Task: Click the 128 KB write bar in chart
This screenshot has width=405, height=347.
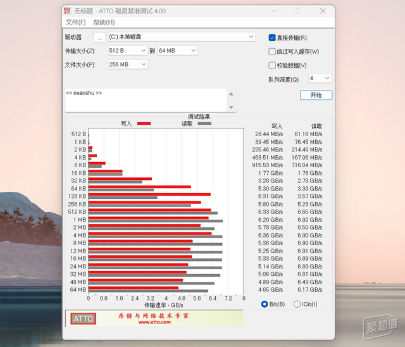Action: (149, 194)
